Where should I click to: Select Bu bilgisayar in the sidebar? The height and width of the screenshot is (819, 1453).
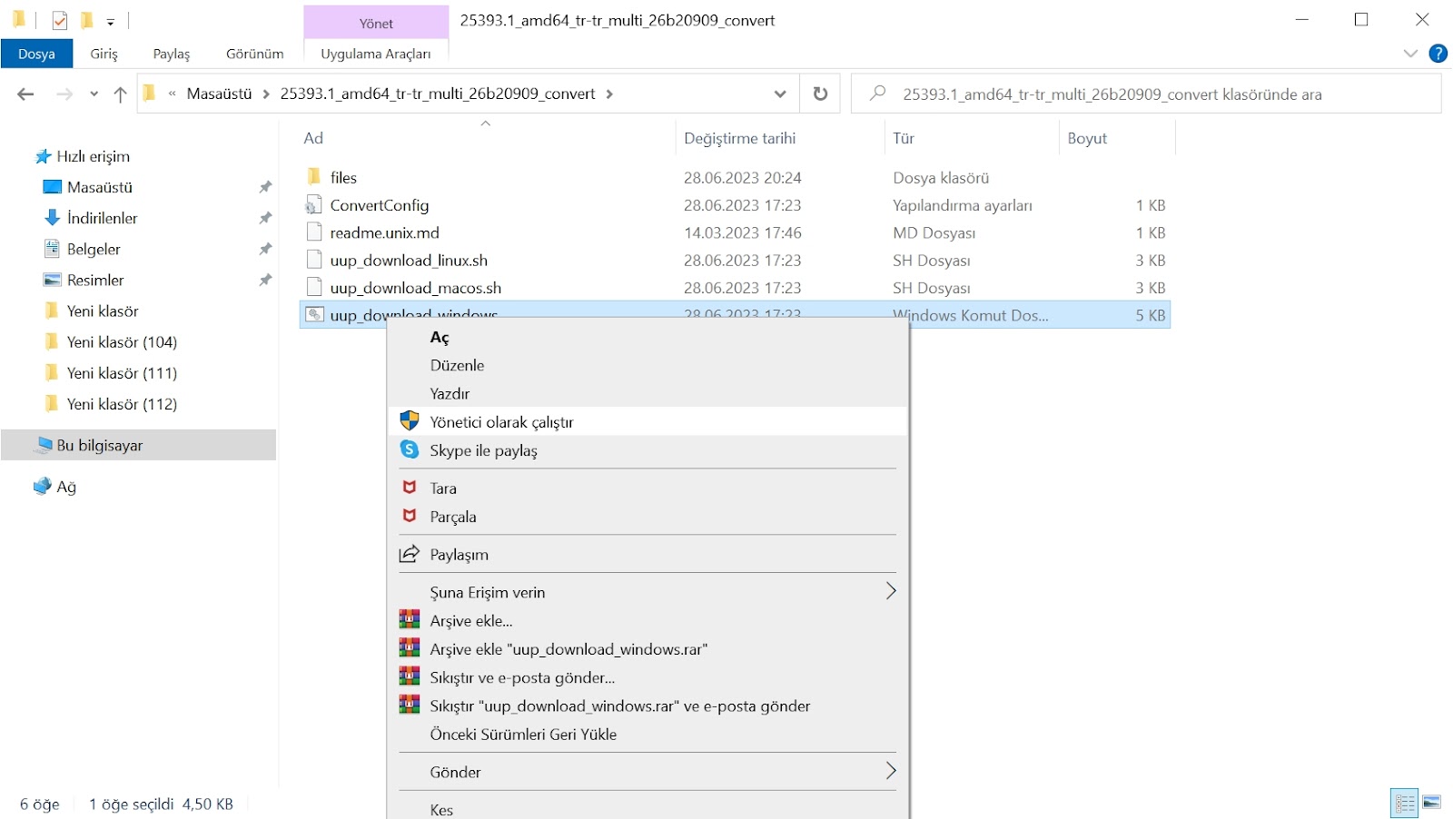pos(138,445)
